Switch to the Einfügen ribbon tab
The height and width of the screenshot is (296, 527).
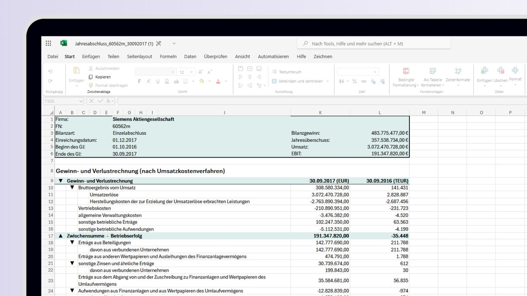(x=91, y=57)
